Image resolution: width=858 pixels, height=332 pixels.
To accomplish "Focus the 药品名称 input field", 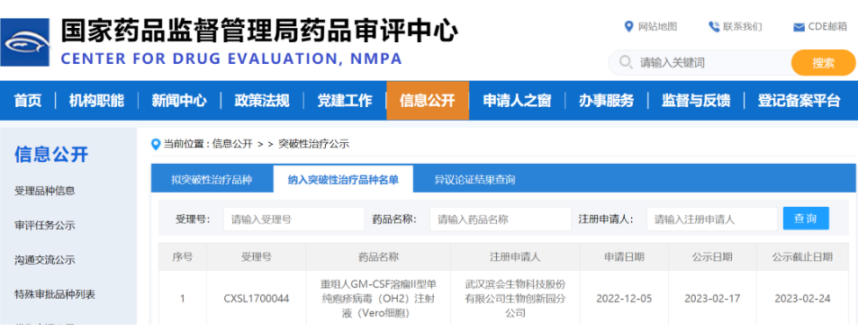I will click(x=501, y=220).
